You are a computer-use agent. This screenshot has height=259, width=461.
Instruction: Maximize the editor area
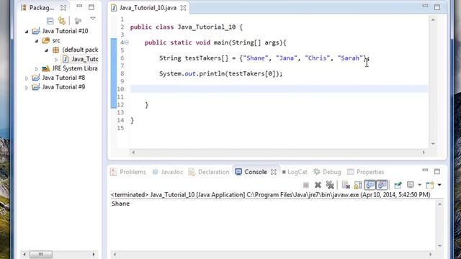point(437,7)
